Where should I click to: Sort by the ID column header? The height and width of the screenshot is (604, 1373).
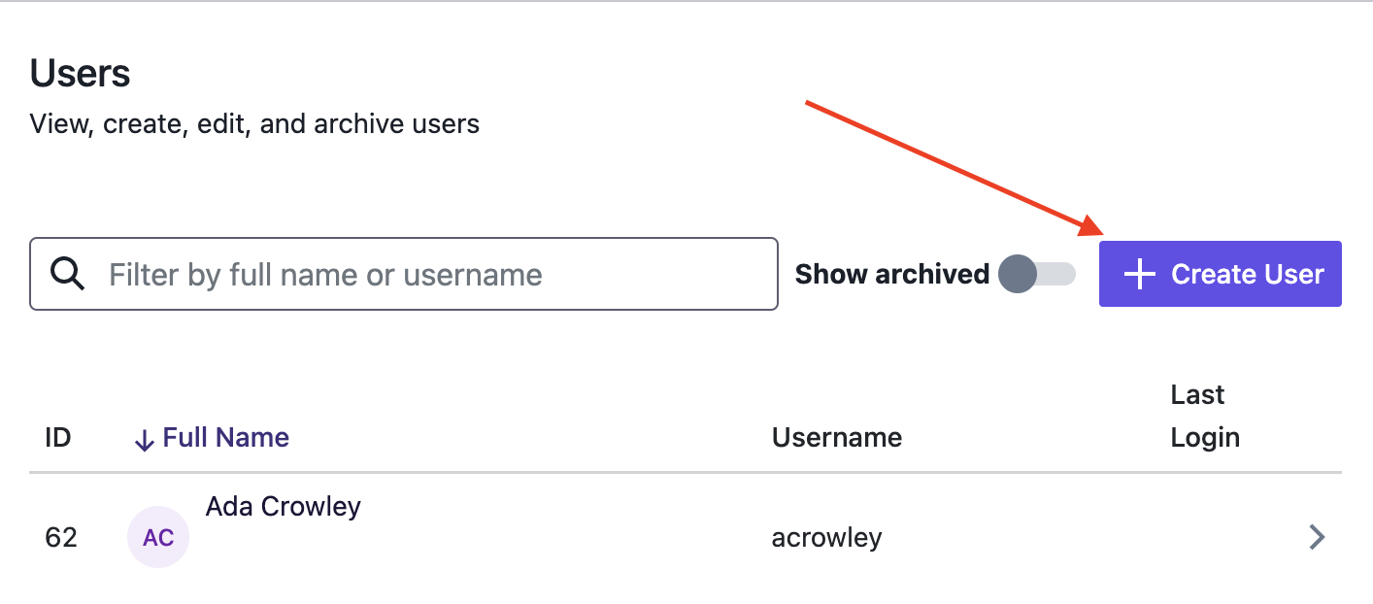point(58,438)
